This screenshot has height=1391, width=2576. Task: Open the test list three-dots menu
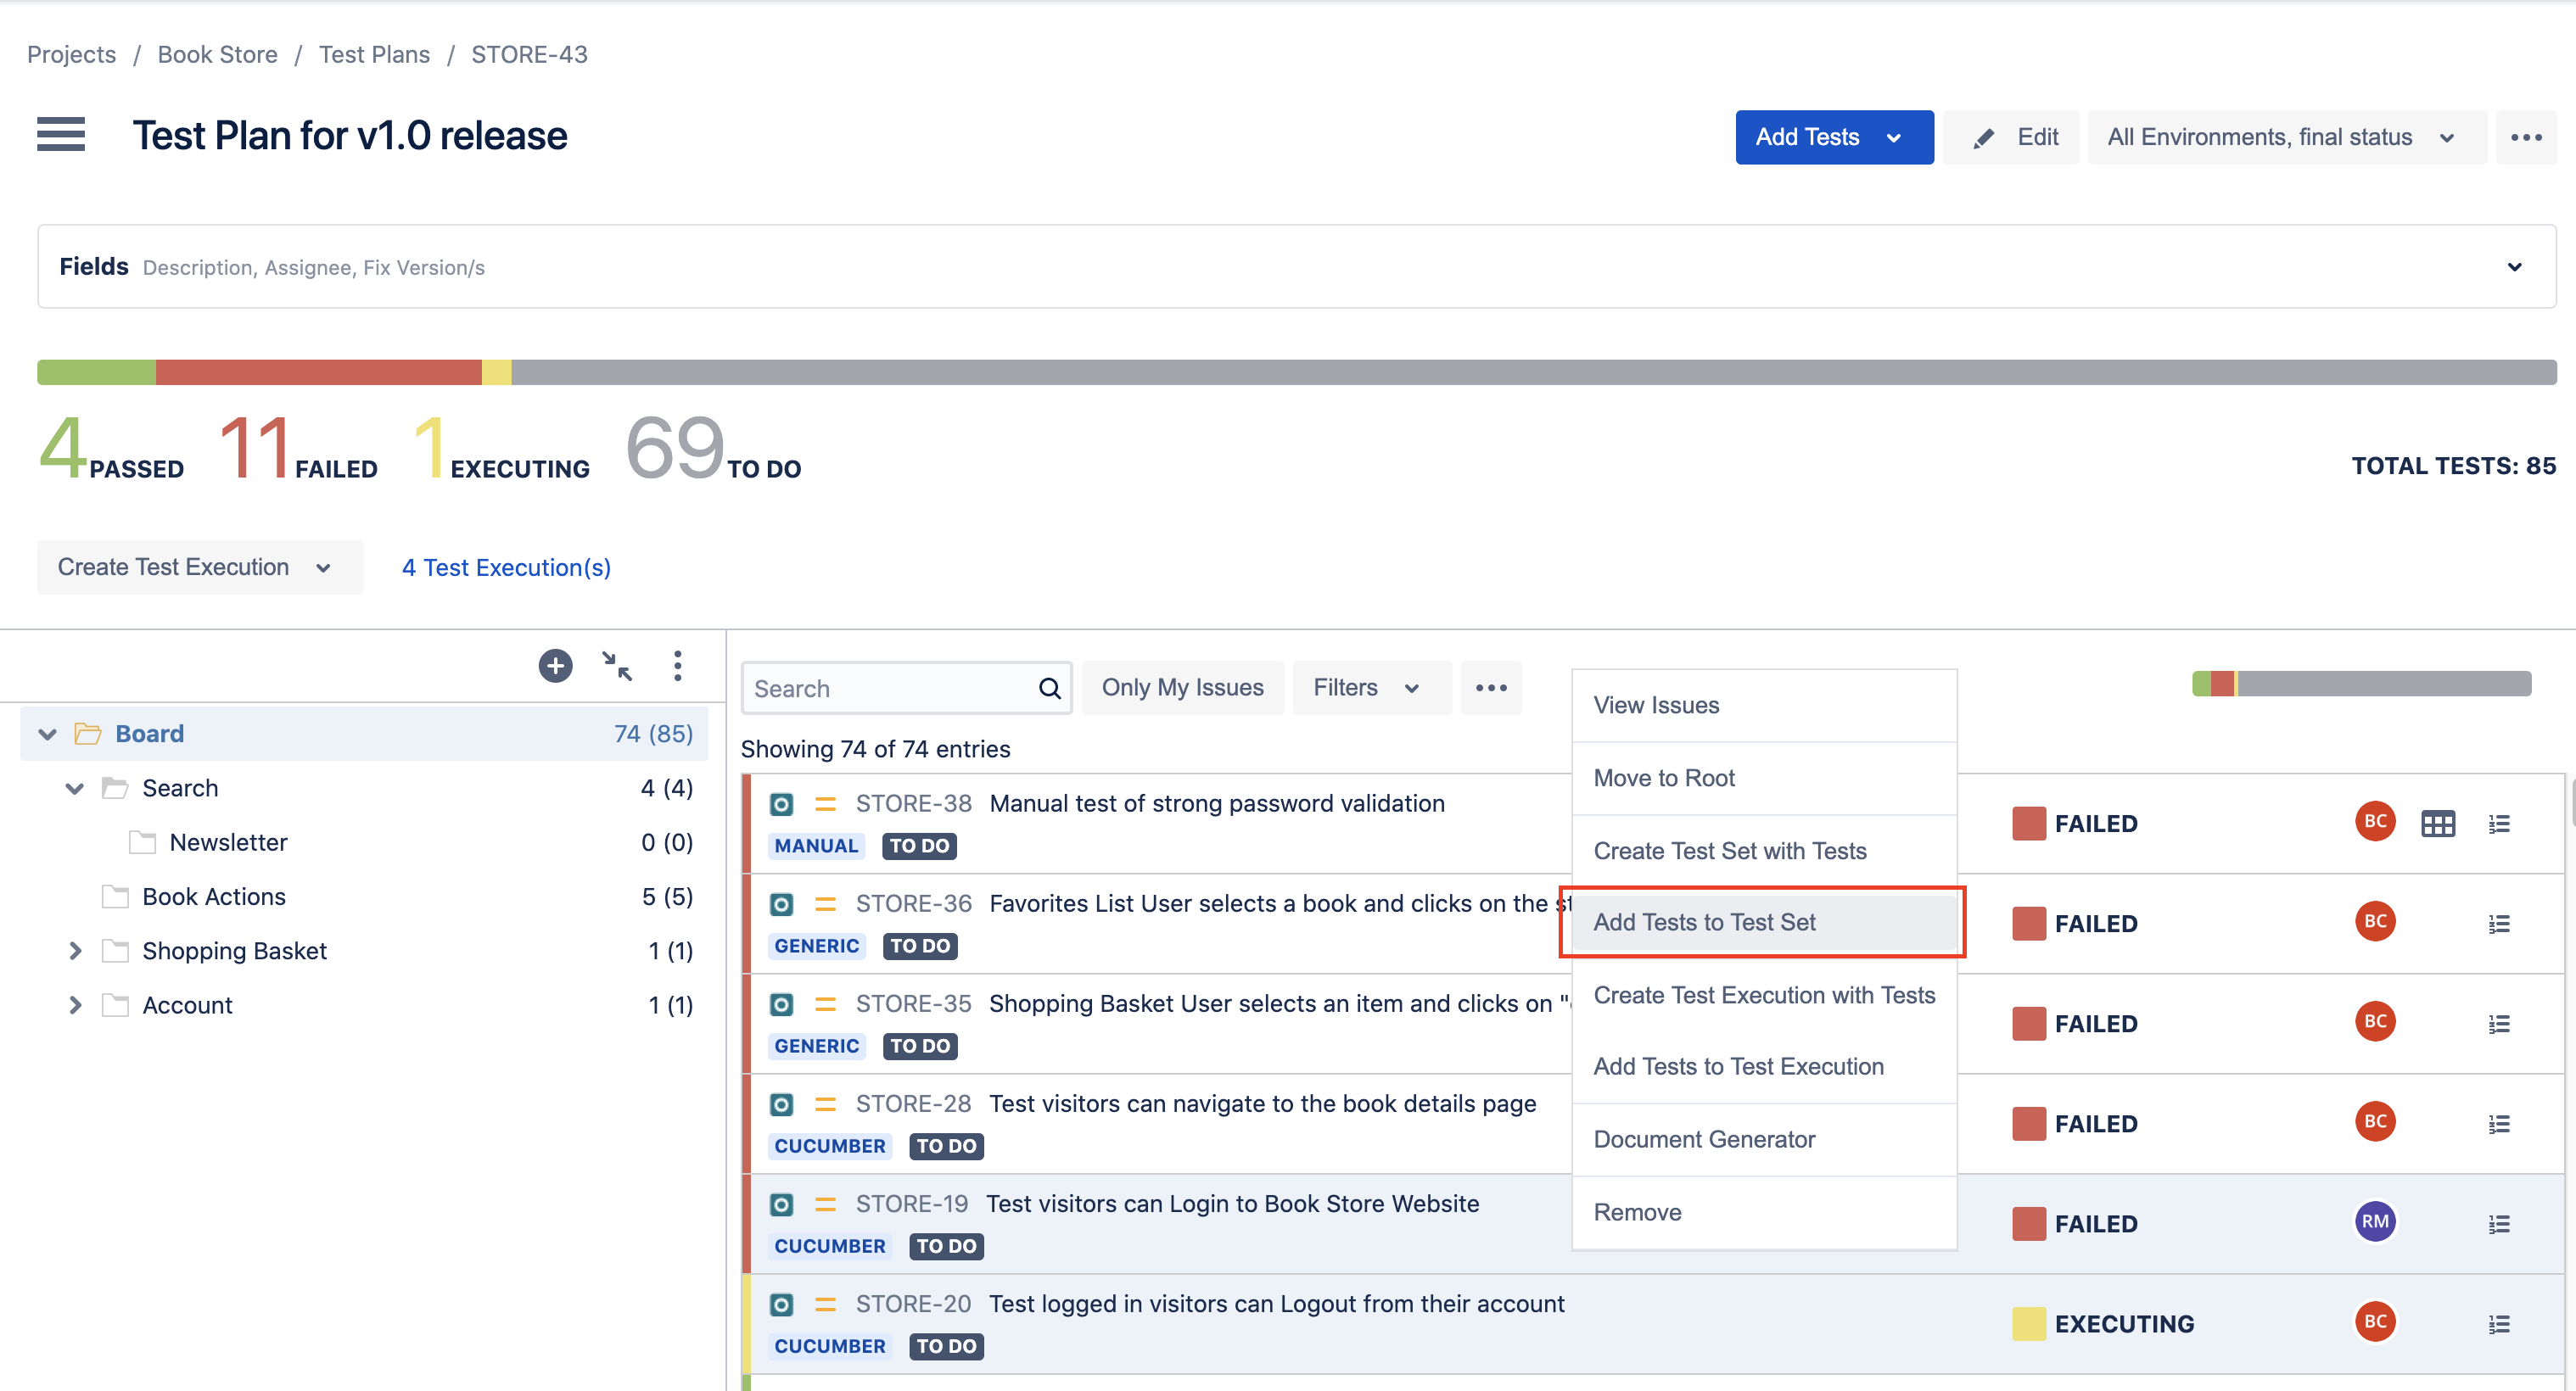(1491, 688)
